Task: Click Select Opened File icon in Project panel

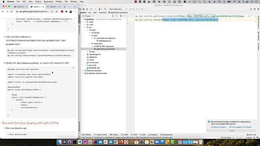Action: 113,16
